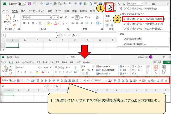Viewport: 171px width, 114px height.
Task: Click the filter funnel icon in the lower quick access bar
Action: click(x=115, y=81)
